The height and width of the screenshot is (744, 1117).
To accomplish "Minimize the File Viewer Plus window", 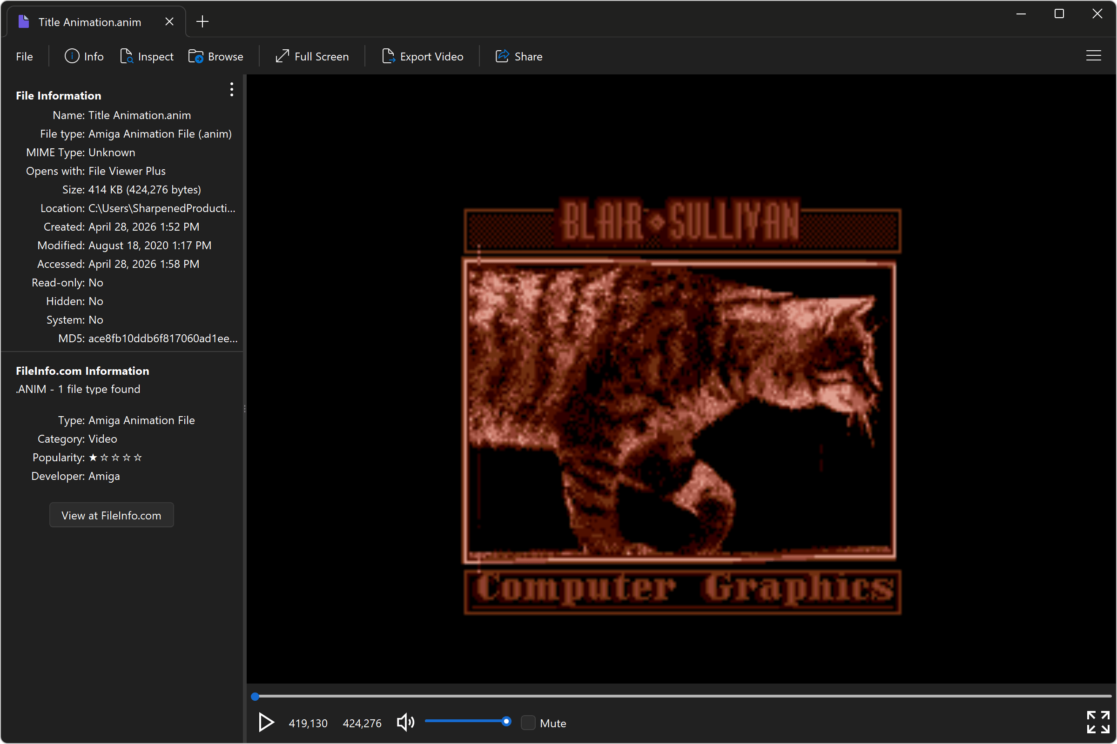I will [1021, 14].
